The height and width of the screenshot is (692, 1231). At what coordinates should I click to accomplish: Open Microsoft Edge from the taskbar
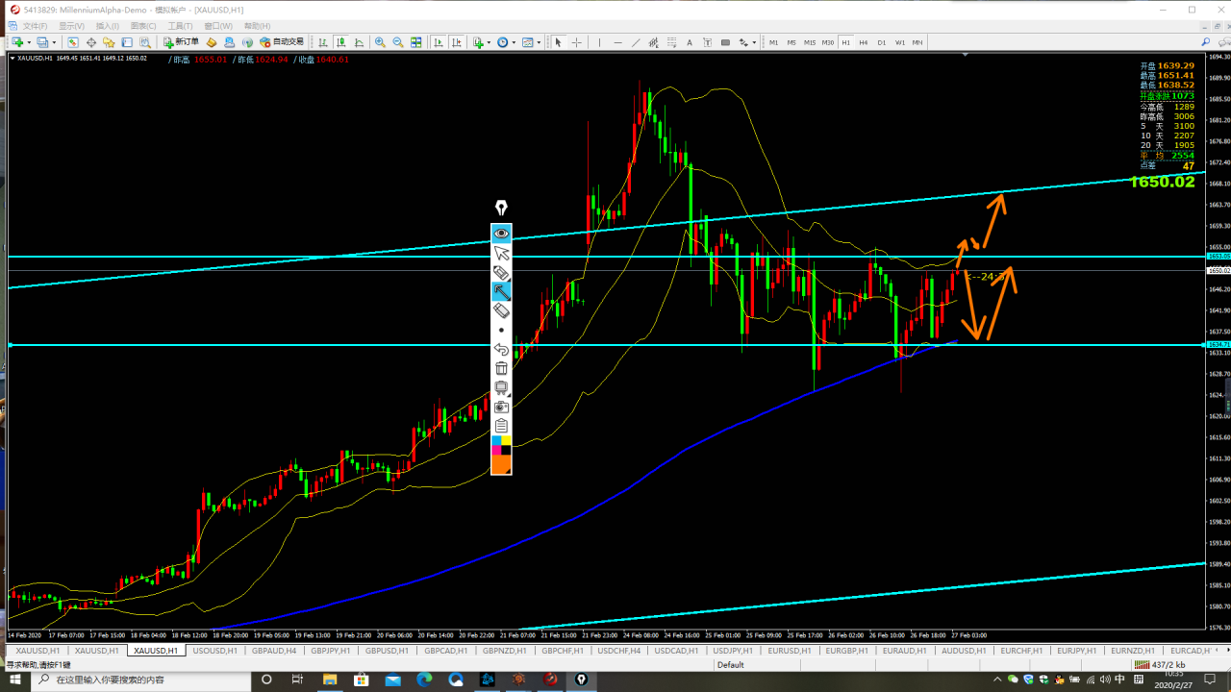click(x=424, y=680)
